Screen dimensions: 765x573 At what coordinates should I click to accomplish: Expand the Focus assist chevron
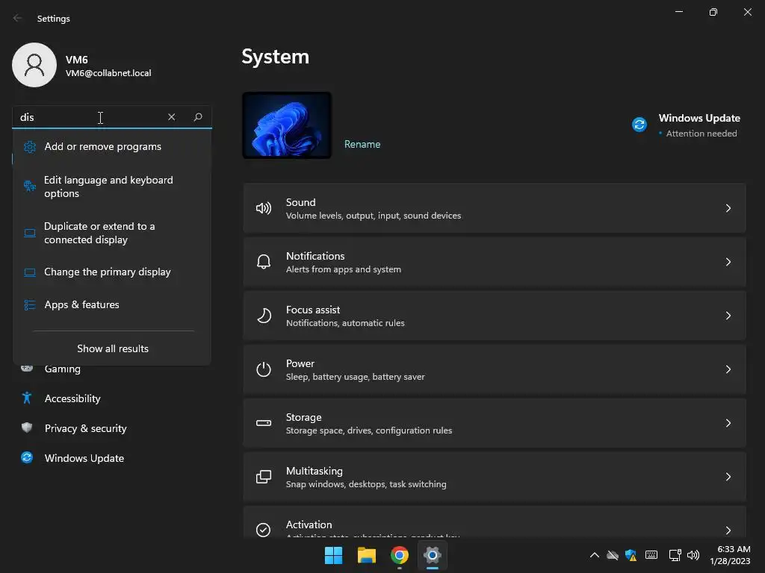click(728, 316)
